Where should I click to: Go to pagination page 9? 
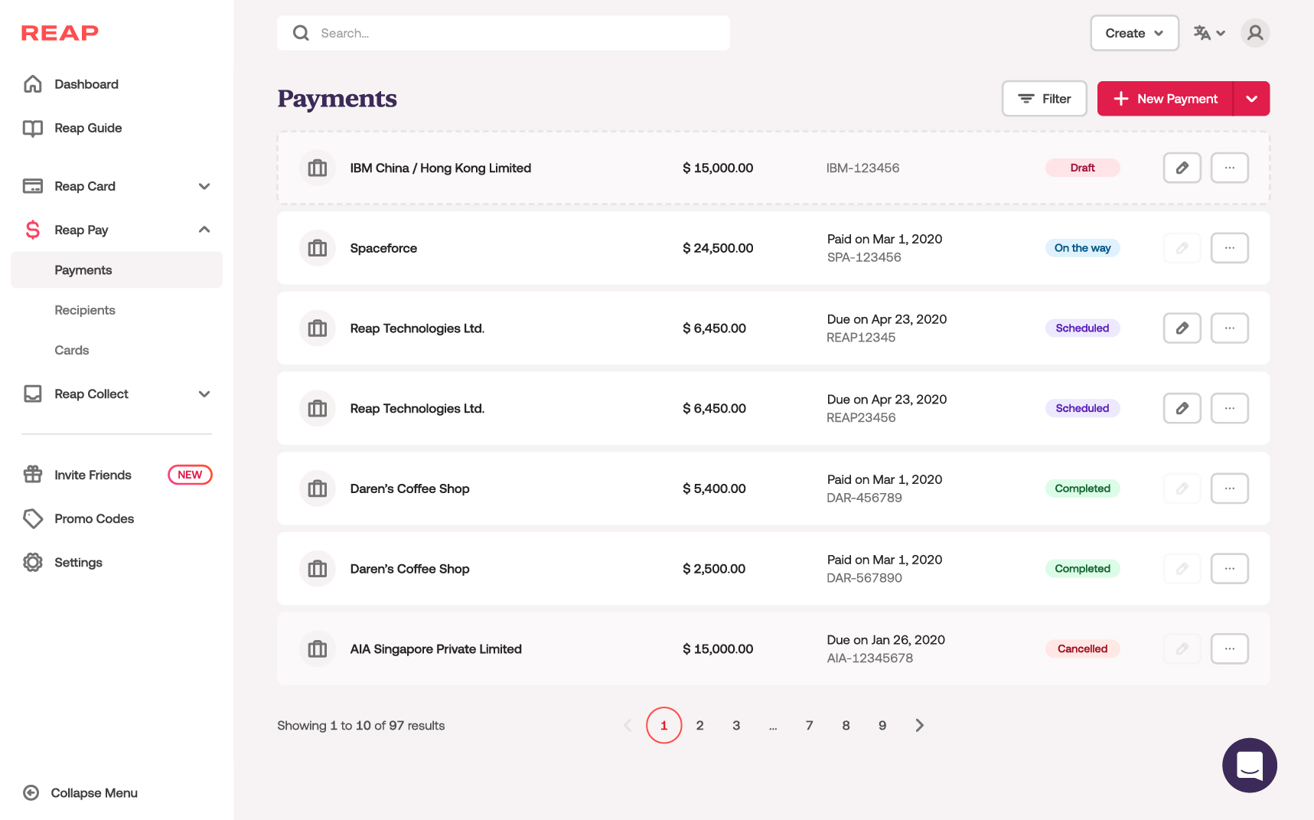882,725
